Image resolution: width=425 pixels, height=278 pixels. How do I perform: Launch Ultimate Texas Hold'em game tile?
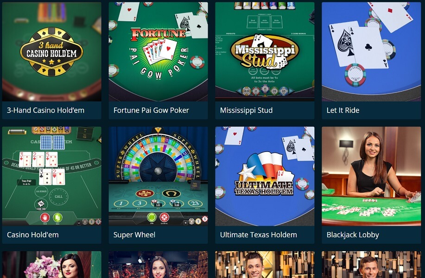click(x=265, y=176)
